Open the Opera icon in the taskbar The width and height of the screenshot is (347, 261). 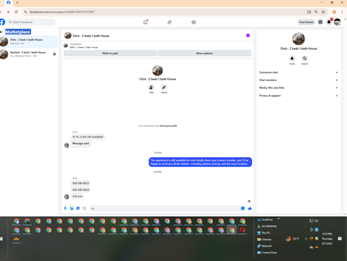pyautogui.click(x=242, y=230)
